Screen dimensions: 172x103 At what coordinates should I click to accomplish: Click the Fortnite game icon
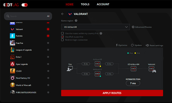[12, 36]
